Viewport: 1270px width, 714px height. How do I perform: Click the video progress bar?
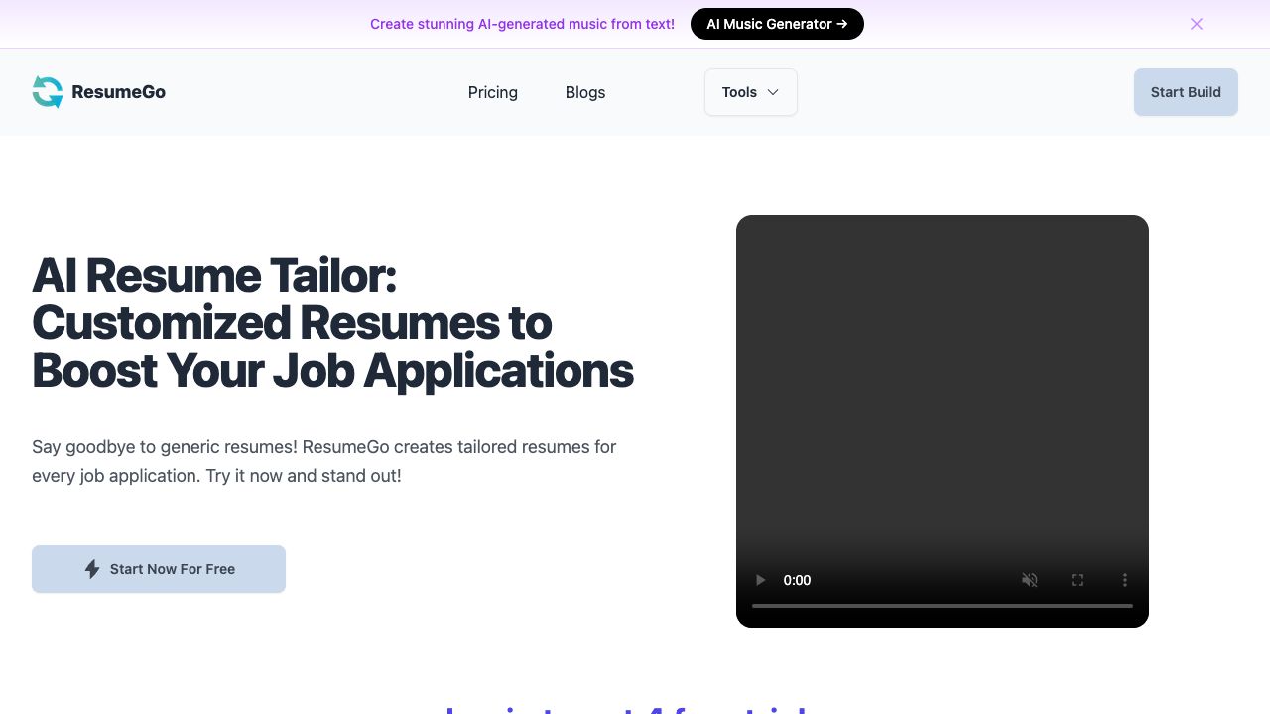[942, 605]
